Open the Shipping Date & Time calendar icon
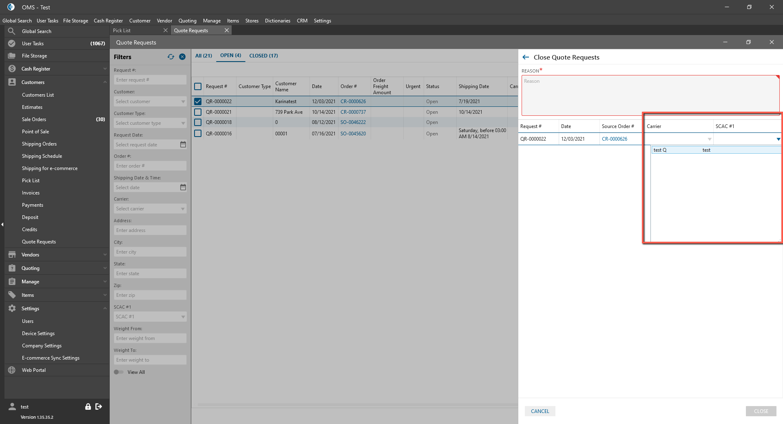The height and width of the screenshot is (424, 783). click(x=183, y=187)
